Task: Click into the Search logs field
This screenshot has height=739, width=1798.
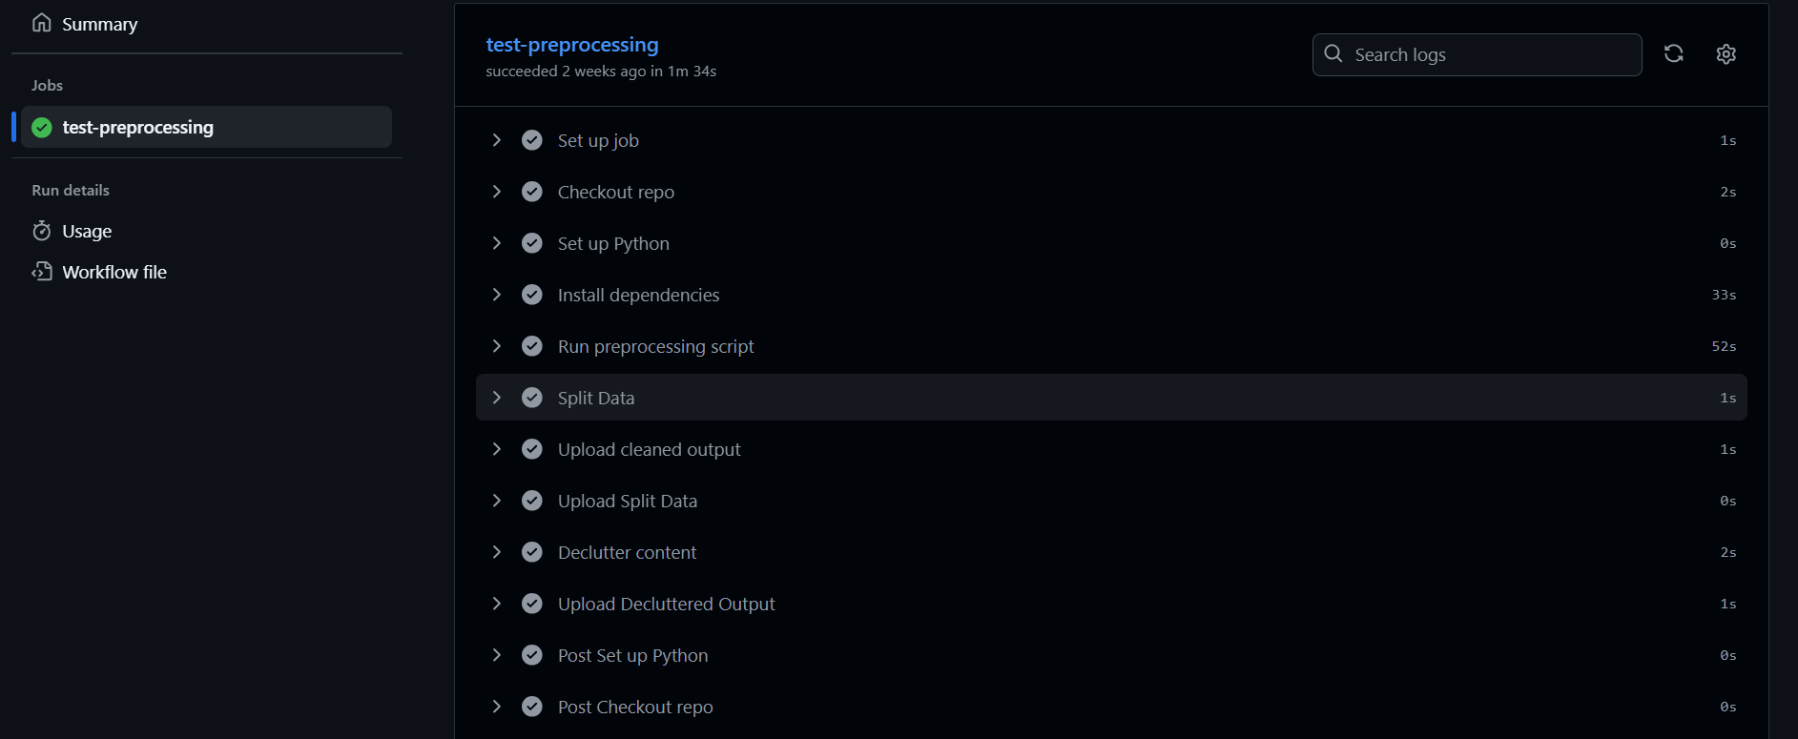Action: 1488,55
